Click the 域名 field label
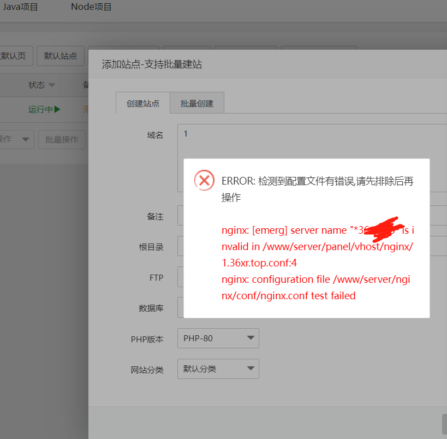The image size is (447, 439). [x=155, y=135]
